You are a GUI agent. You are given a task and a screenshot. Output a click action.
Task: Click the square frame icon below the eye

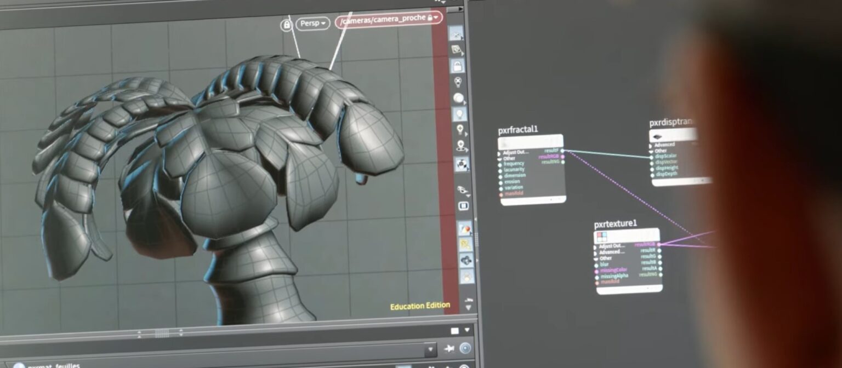[x=463, y=206]
